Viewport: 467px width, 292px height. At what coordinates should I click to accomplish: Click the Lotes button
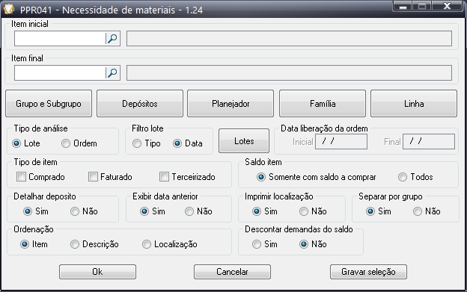click(244, 141)
